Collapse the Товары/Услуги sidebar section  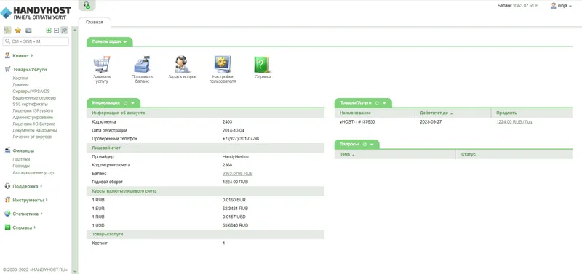tap(30, 69)
